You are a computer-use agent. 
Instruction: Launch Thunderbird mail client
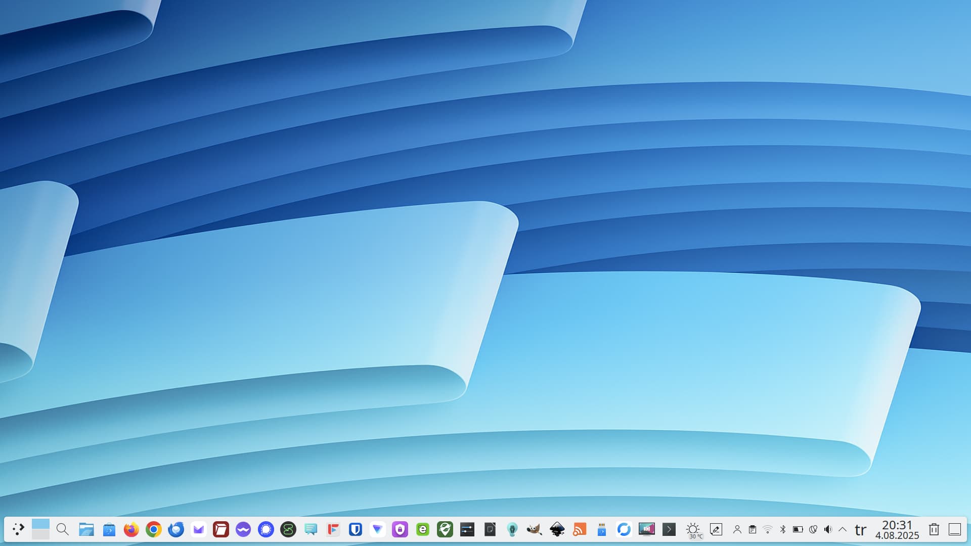coord(176,529)
